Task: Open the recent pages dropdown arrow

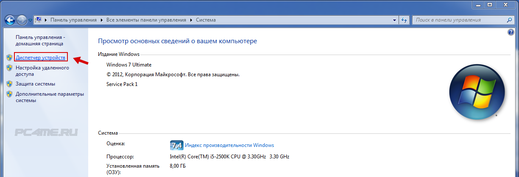Action: click(30, 20)
